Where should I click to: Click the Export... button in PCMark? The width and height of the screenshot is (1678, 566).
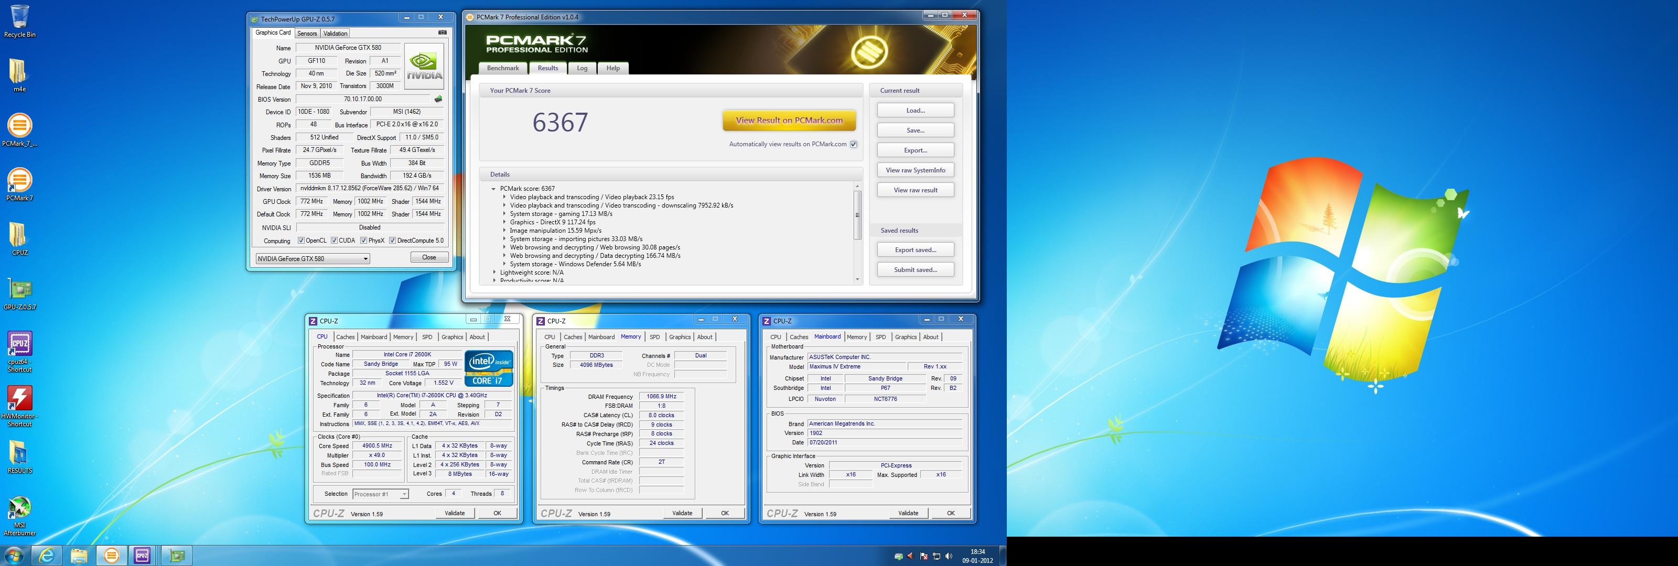pos(915,150)
